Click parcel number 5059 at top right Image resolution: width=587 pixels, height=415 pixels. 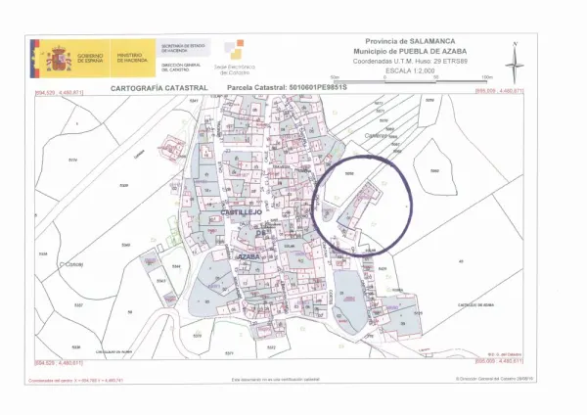tap(429, 100)
